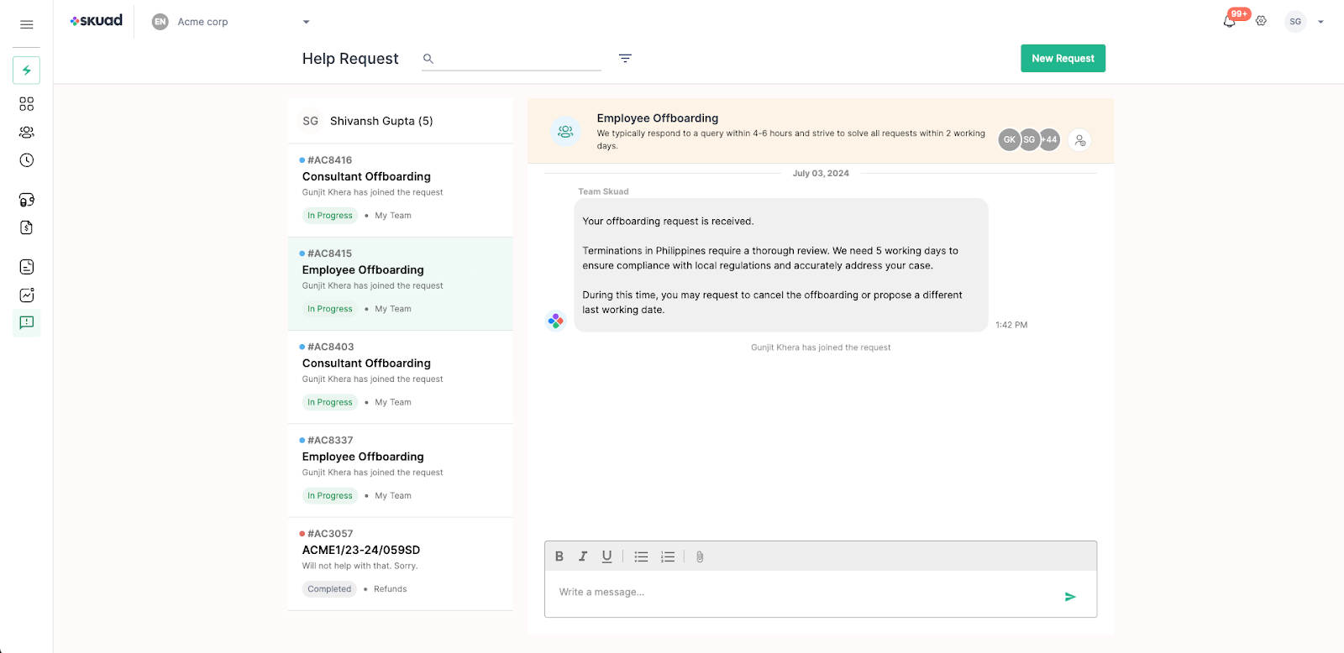
Task: Click In Progress badge on #AC8403
Action: click(x=330, y=402)
